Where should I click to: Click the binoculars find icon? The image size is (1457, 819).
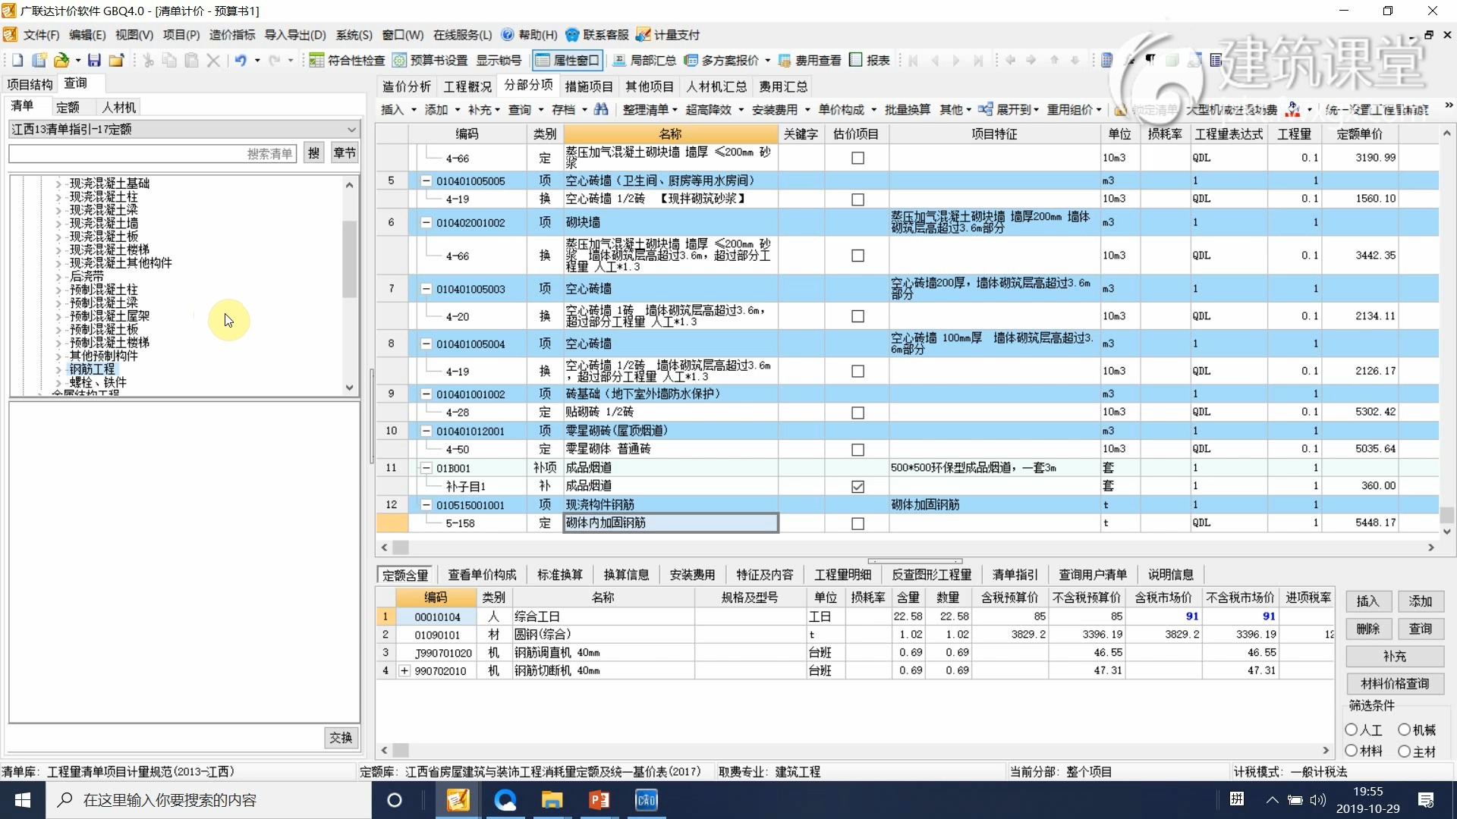point(601,110)
